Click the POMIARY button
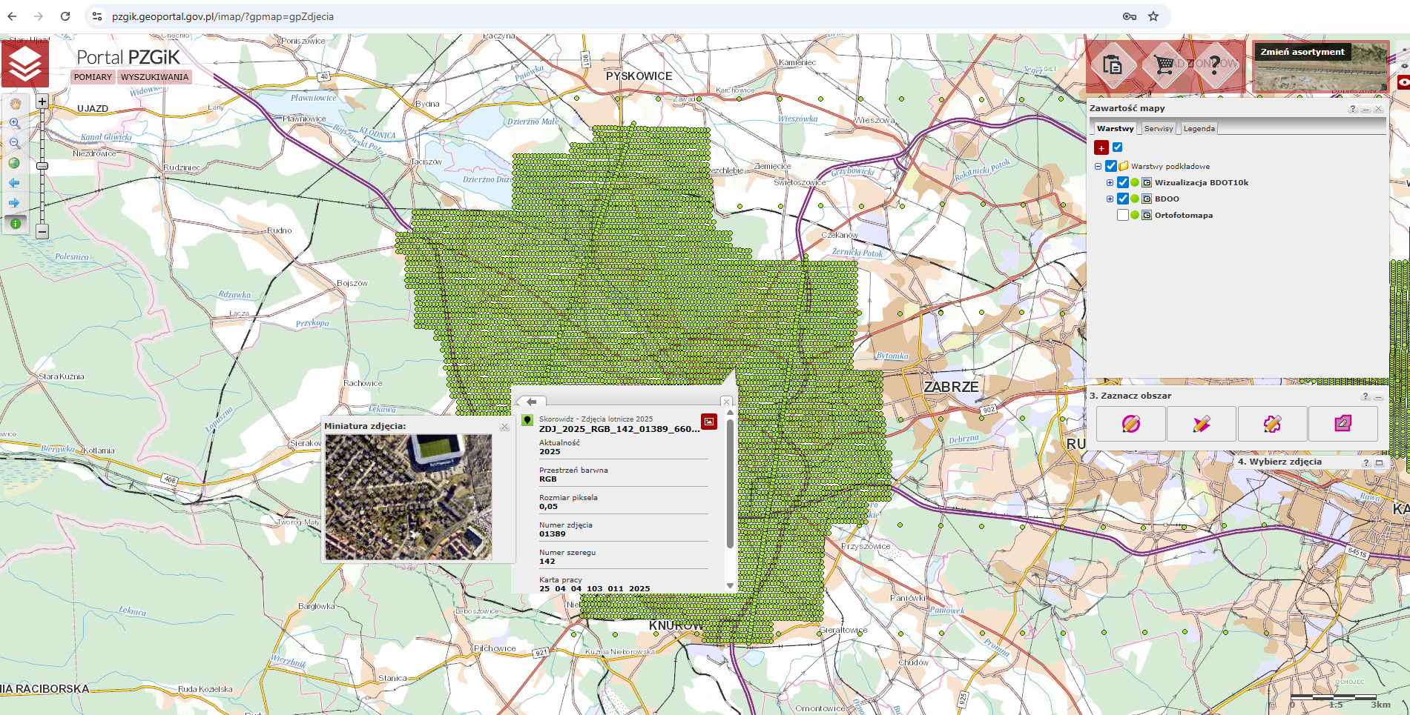Image resolution: width=1410 pixels, height=715 pixels. [x=93, y=77]
